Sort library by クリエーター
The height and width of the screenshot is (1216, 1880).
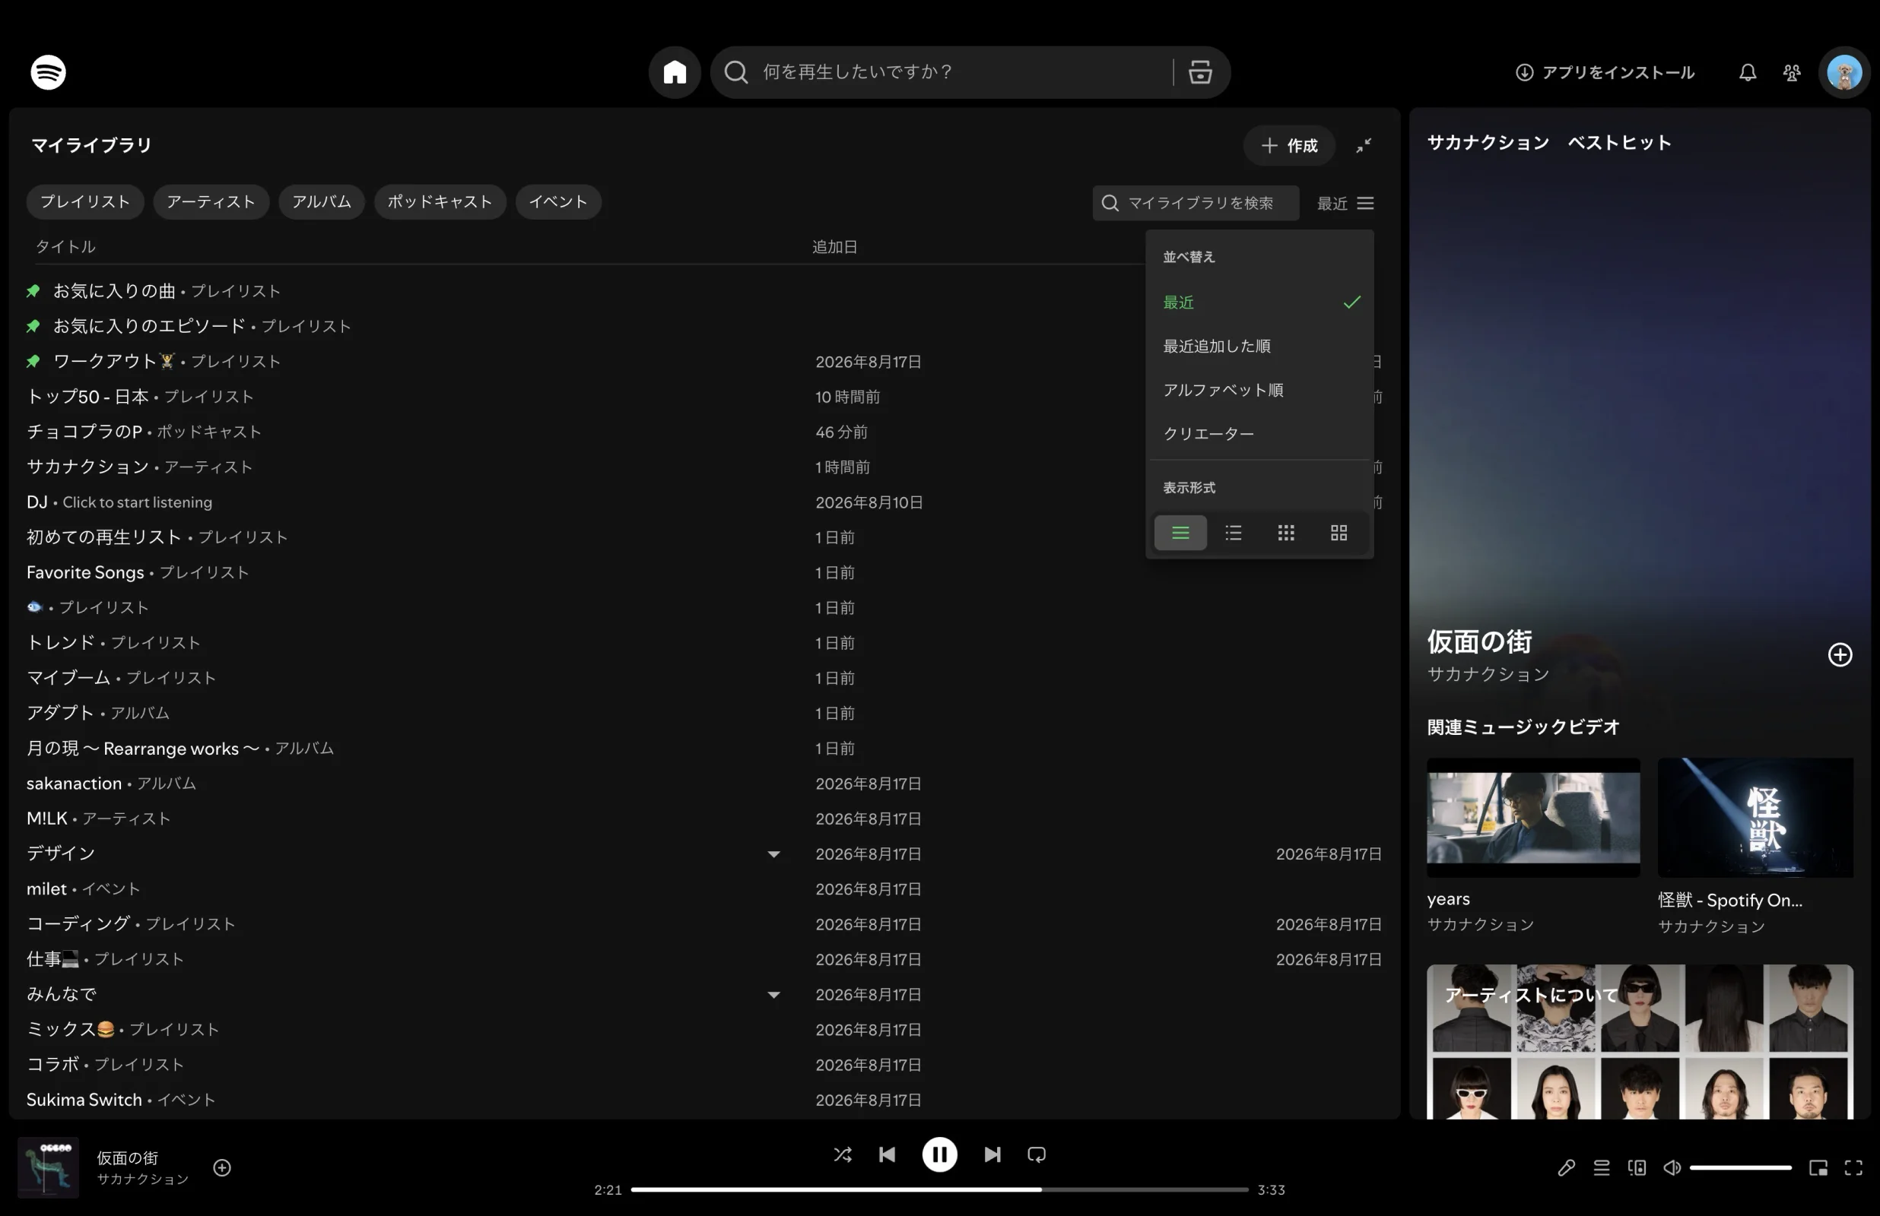pos(1259,433)
